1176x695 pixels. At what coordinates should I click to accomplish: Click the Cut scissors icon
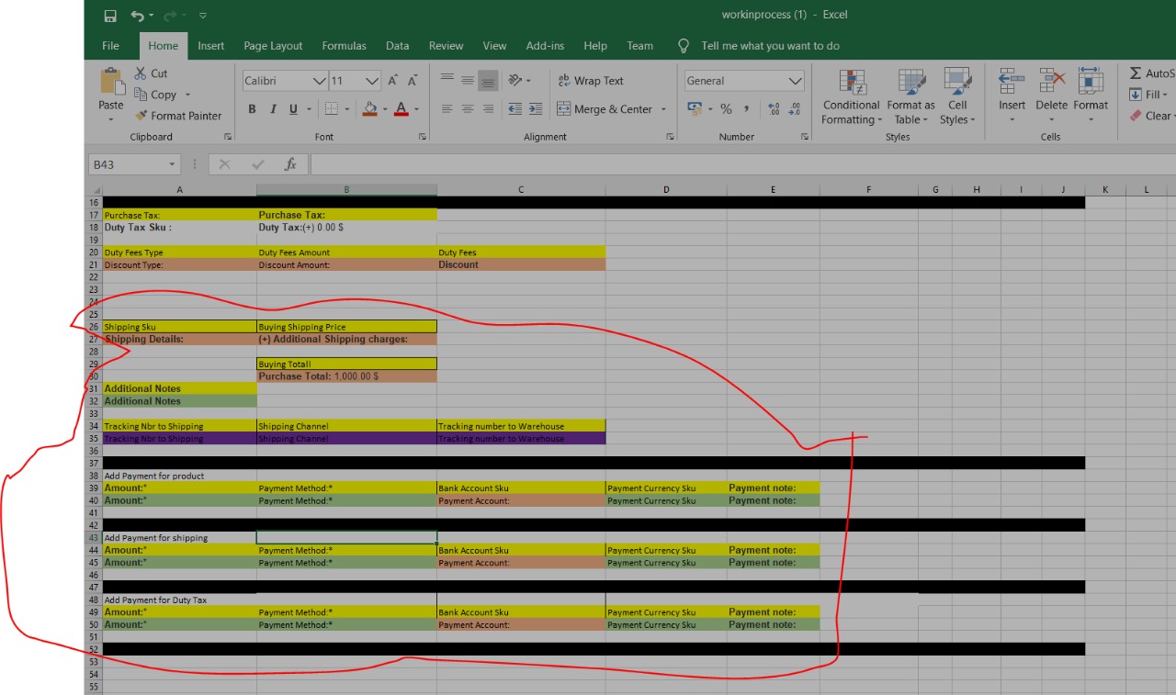[141, 73]
